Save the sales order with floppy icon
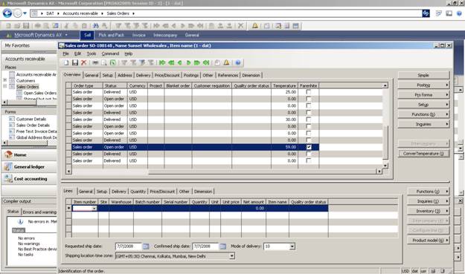 tap(75, 62)
